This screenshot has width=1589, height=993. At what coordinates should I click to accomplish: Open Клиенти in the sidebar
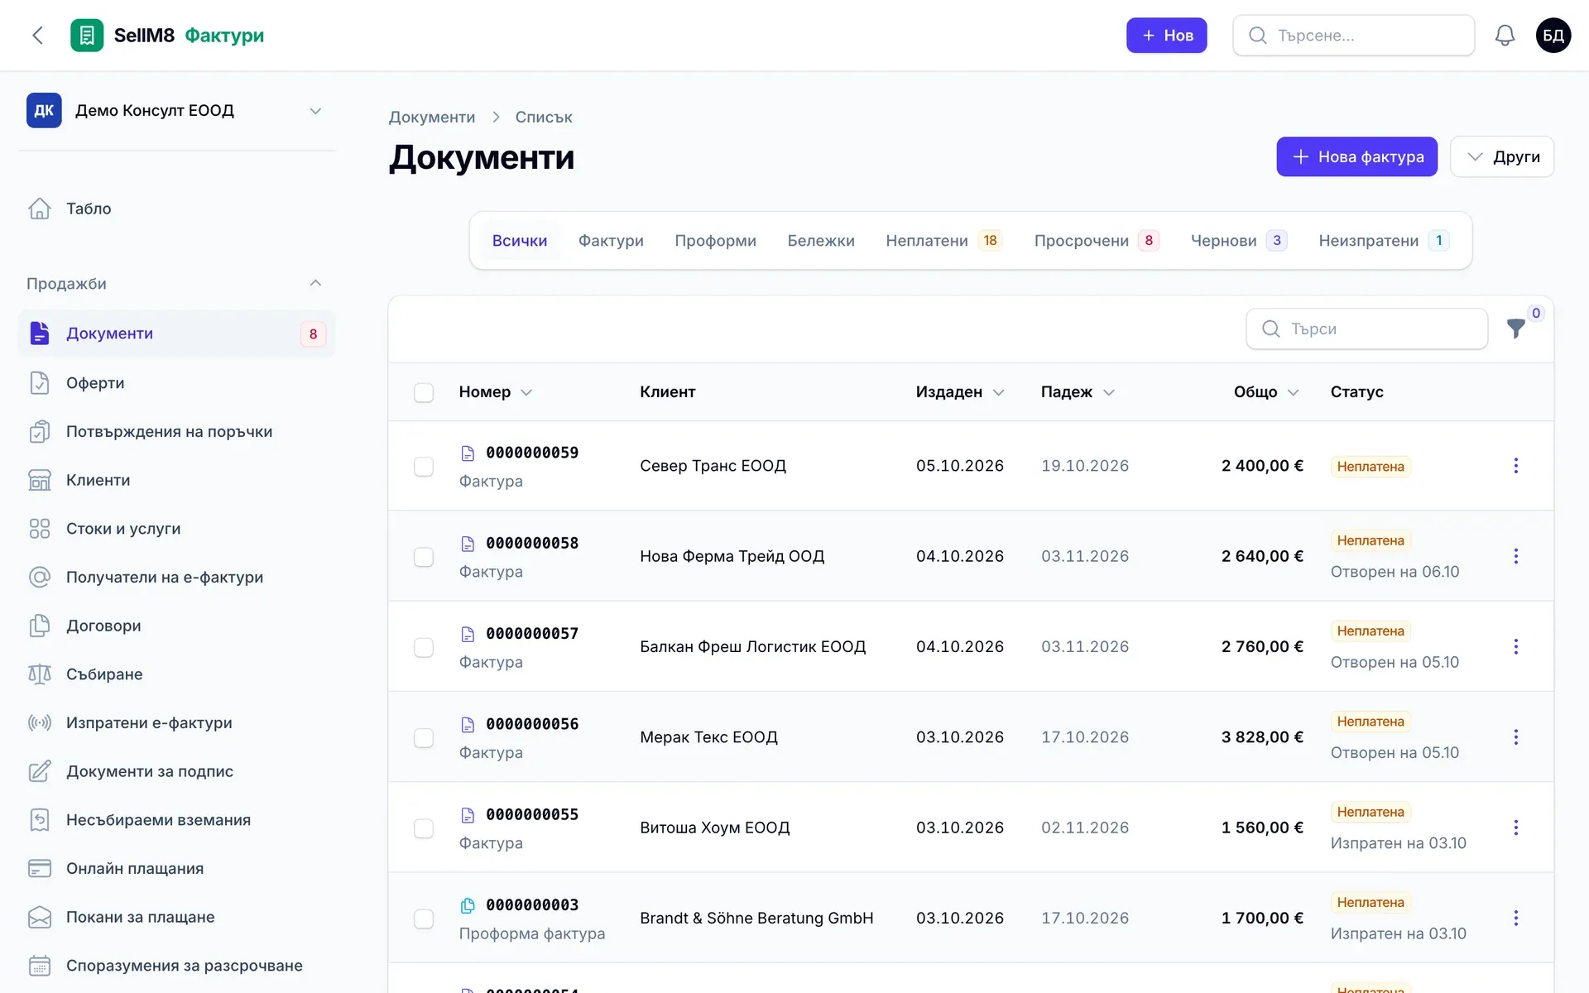[x=176, y=480]
